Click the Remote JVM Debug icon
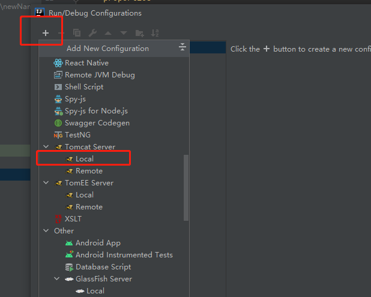 58,75
